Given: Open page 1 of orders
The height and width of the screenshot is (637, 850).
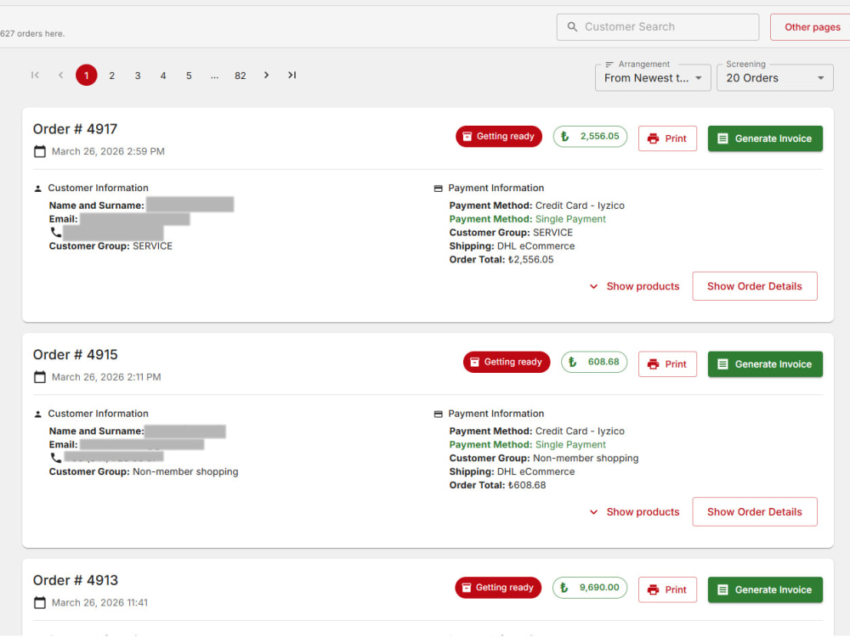Looking at the screenshot, I should pyautogui.click(x=86, y=76).
